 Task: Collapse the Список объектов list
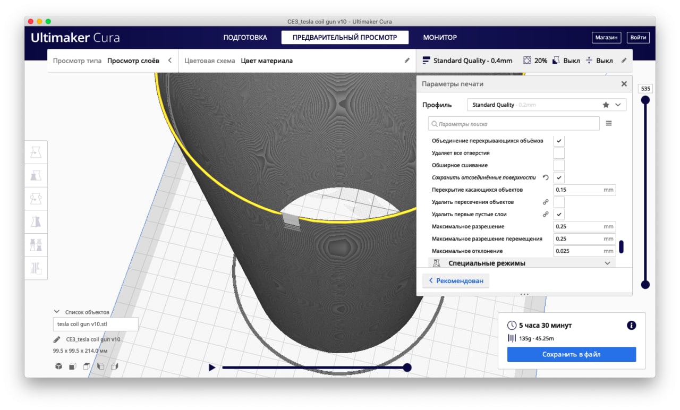pos(56,312)
